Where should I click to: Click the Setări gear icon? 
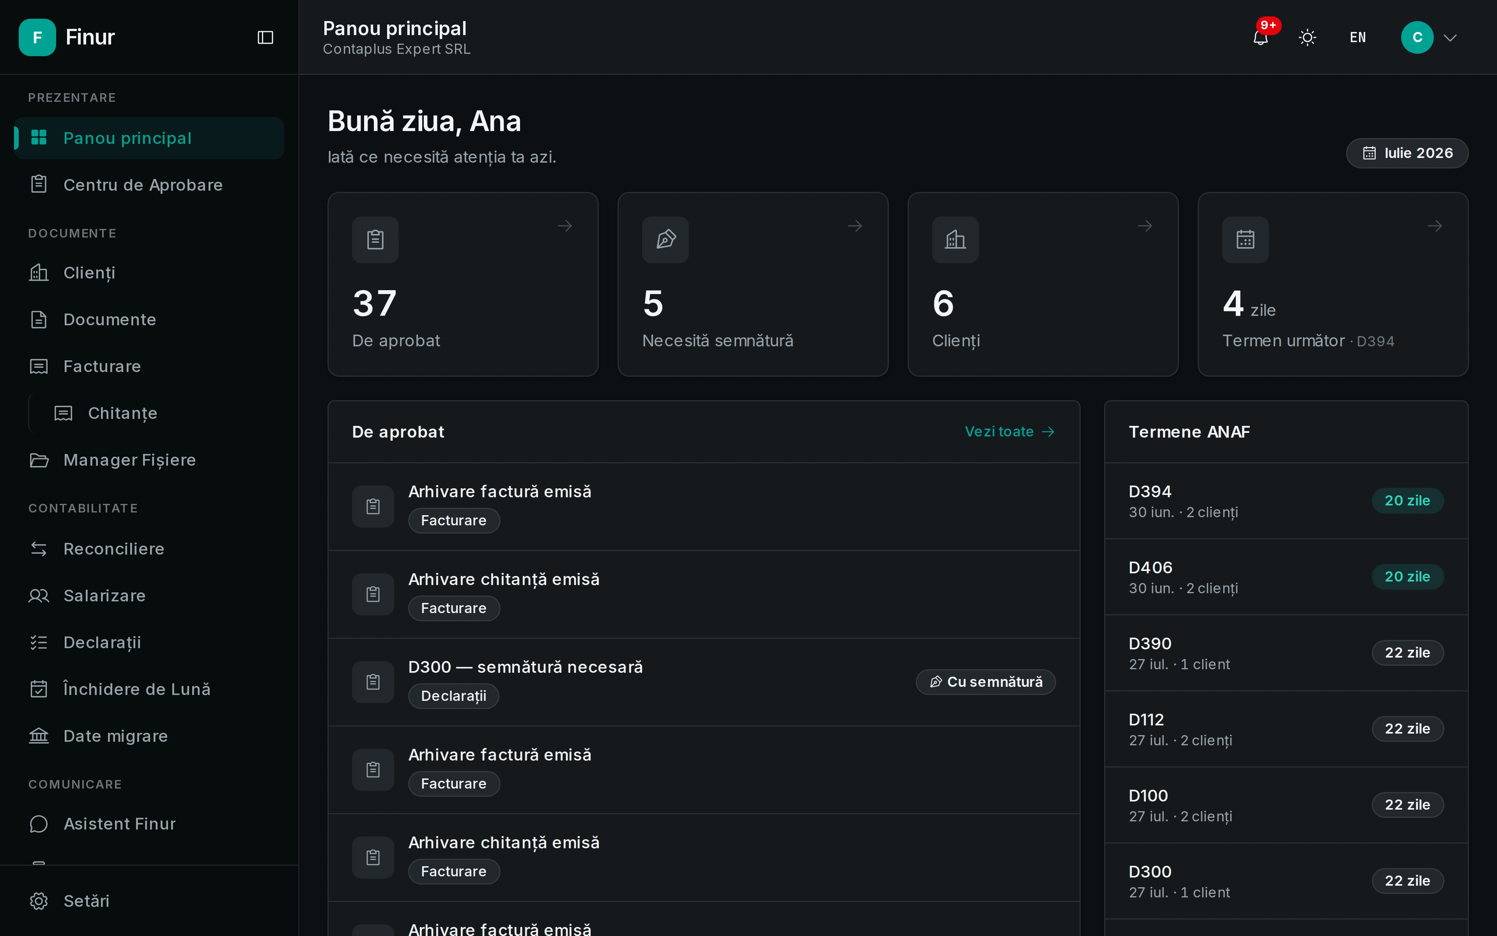[x=39, y=901]
